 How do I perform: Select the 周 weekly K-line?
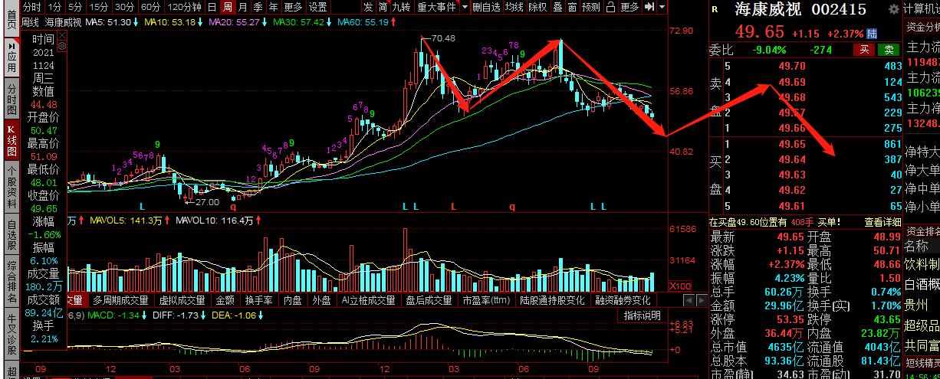tap(228, 7)
